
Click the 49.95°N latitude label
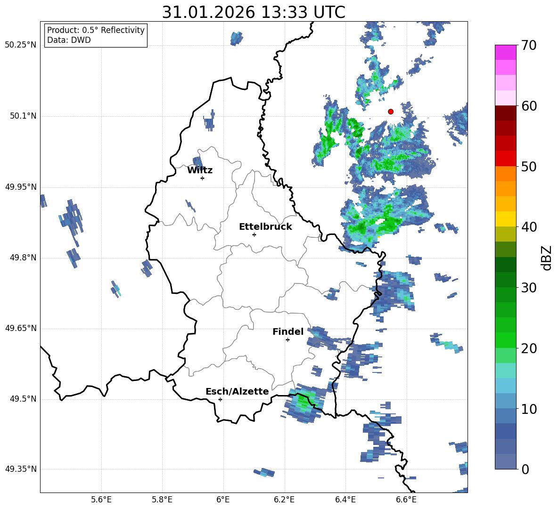coord(21,187)
